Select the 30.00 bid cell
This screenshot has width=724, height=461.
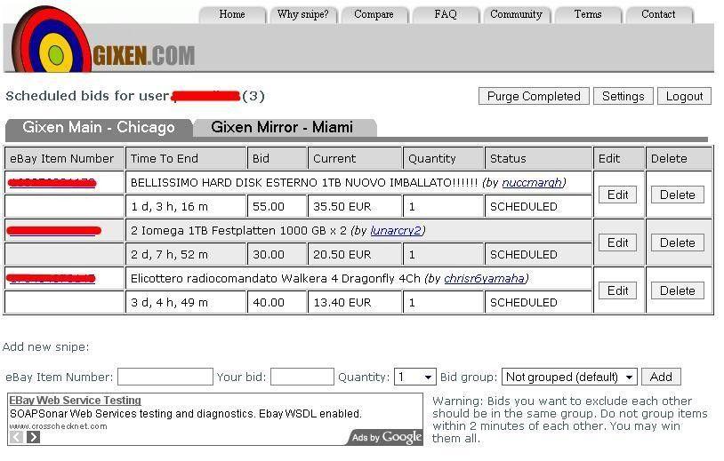pos(277,254)
